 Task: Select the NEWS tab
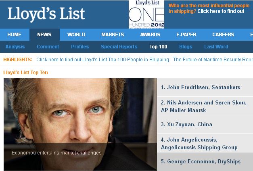(44, 35)
